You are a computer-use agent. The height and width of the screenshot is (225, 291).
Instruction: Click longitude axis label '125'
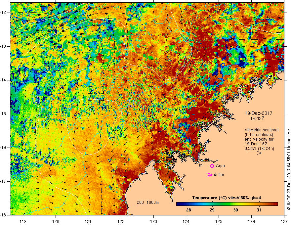pos(219,221)
